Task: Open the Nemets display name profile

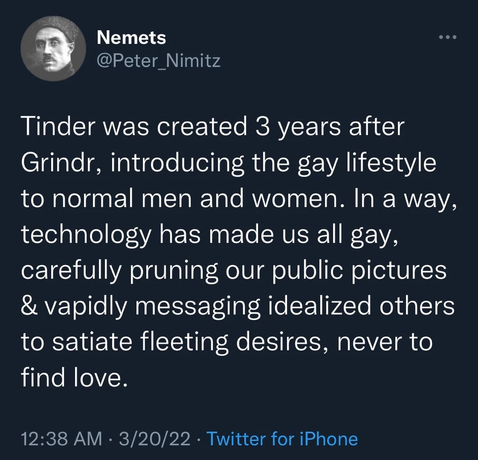Action: pyautogui.click(x=131, y=38)
